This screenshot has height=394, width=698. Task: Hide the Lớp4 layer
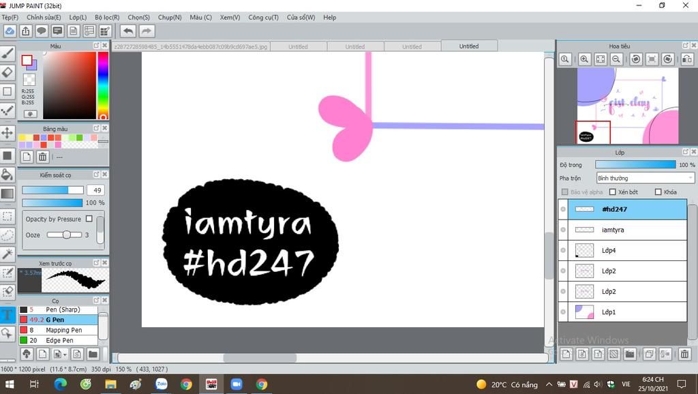coord(563,250)
